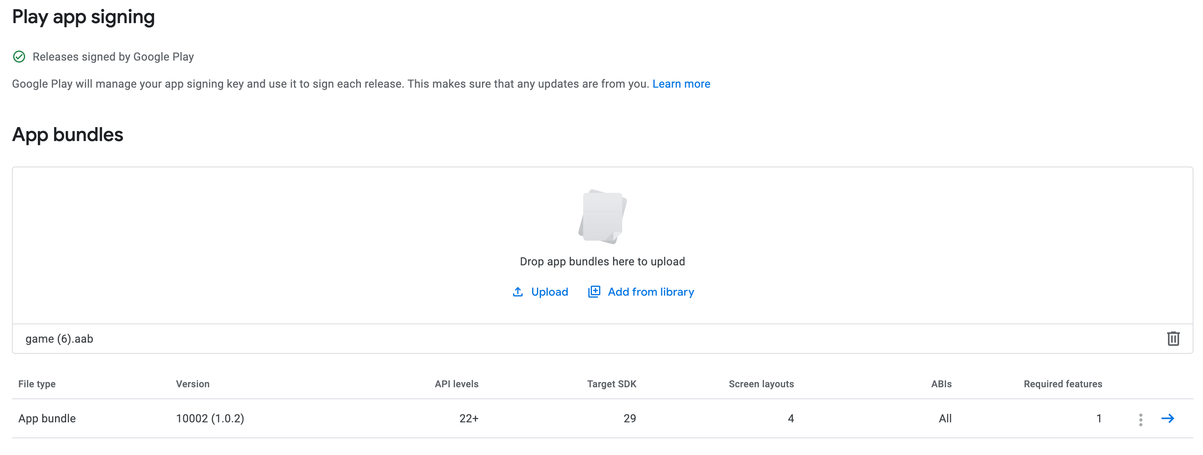
Task: Click the version 10002 (1.0.2) cell
Action: pos(210,419)
